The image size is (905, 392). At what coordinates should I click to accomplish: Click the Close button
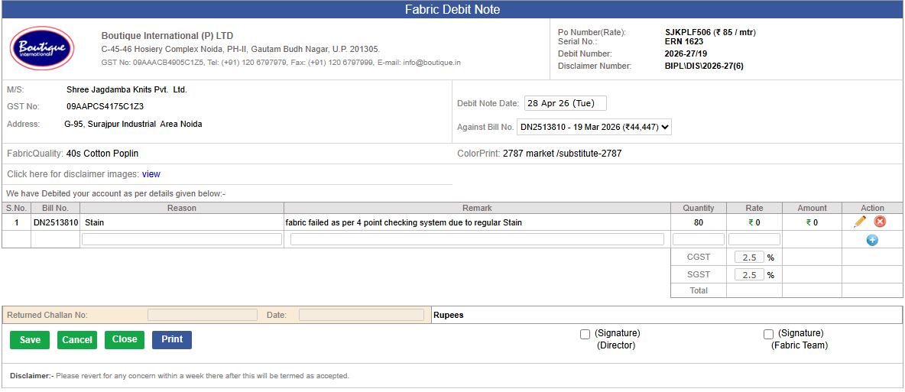coord(124,340)
